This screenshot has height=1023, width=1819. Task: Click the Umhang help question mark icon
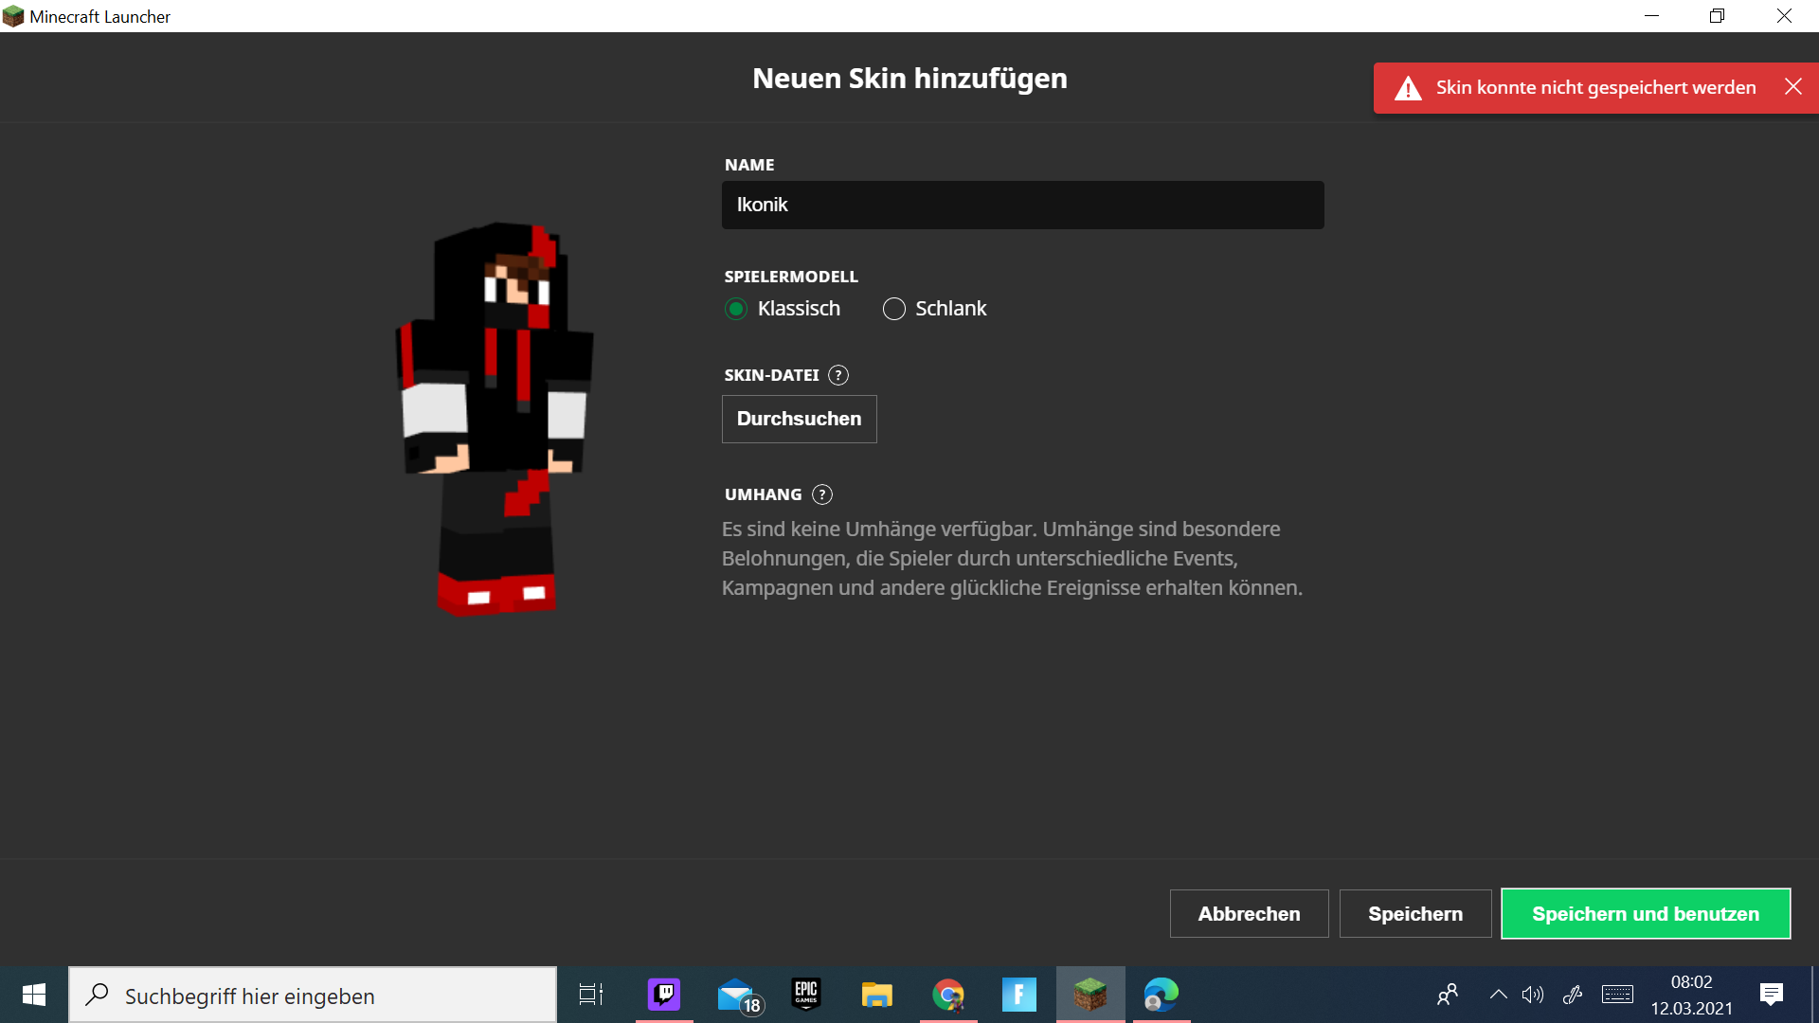pos(822,494)
